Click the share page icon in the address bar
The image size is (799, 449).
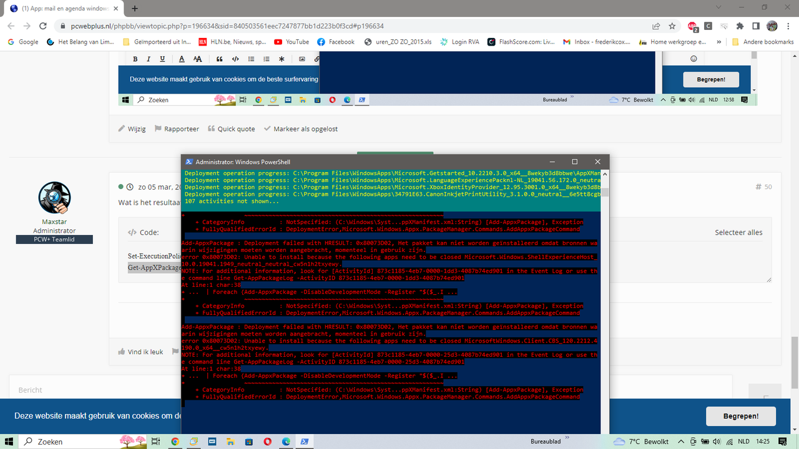pyautogui.click(x=656, y=26)
